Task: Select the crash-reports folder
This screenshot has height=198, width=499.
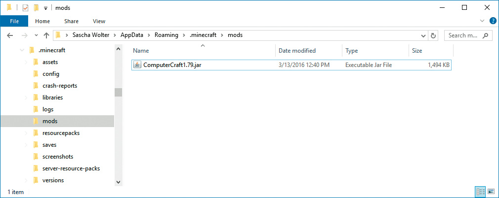Action: (x=60, y=86)
